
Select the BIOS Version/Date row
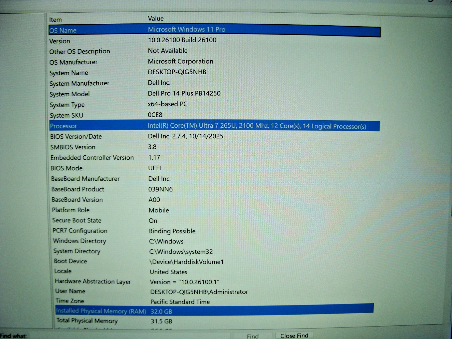(x=76, y=136)
